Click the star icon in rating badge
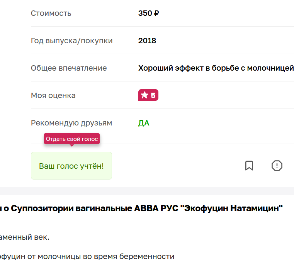The width and height of the screenshot is (294, 266). 144,95
